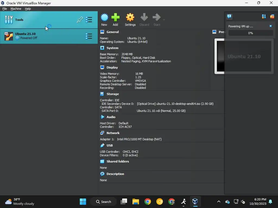This screenshot has height=208, width=278.
Task: Click the clear all notifications icon
Action: [272, 17]
